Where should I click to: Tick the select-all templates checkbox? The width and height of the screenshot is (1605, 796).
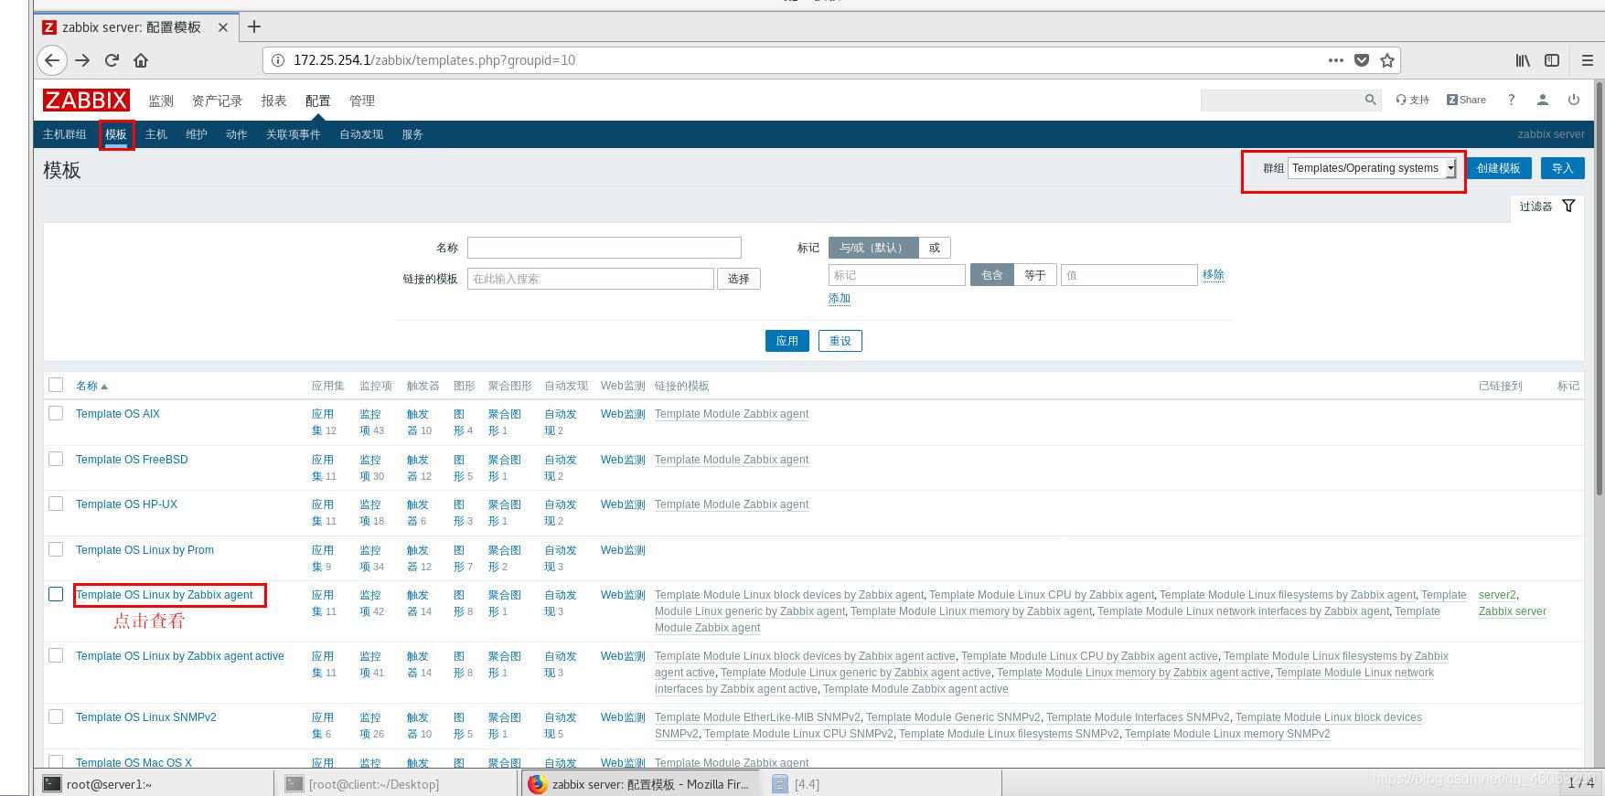click(56, 385)
